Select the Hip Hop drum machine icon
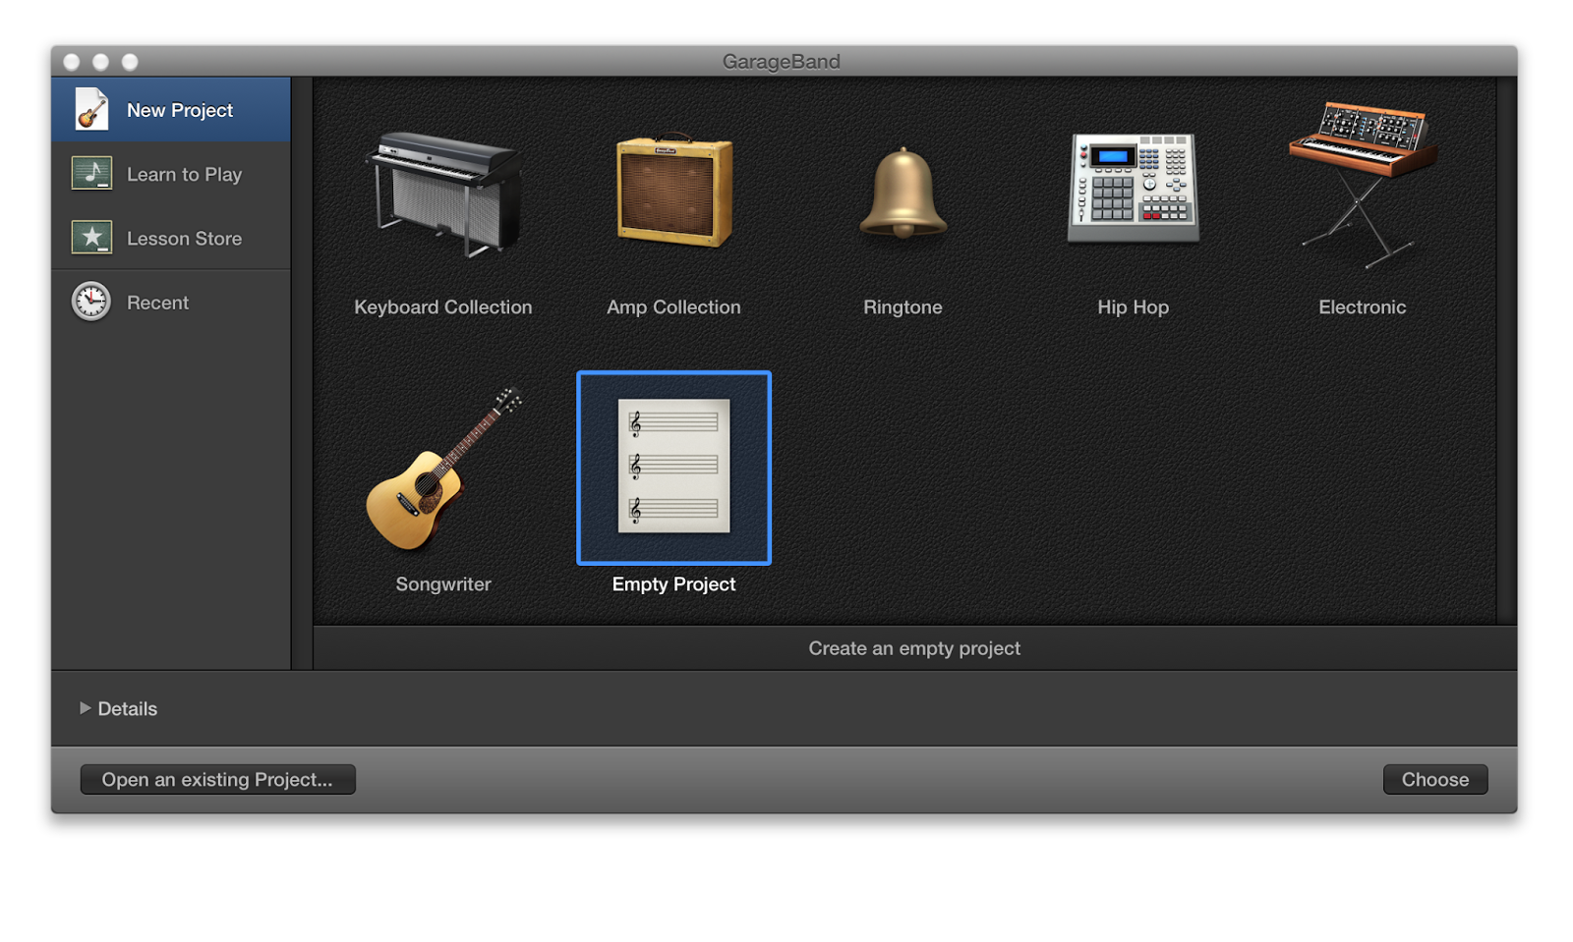This screenshot has height=942, width=1573. 1133,187
